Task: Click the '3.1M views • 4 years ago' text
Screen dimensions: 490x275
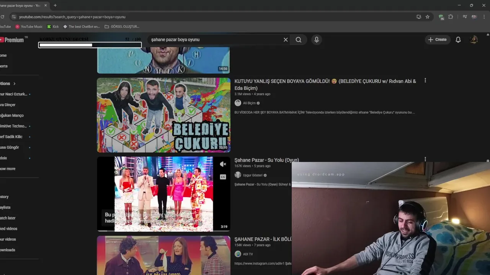Action: click(x=252, y=94)
